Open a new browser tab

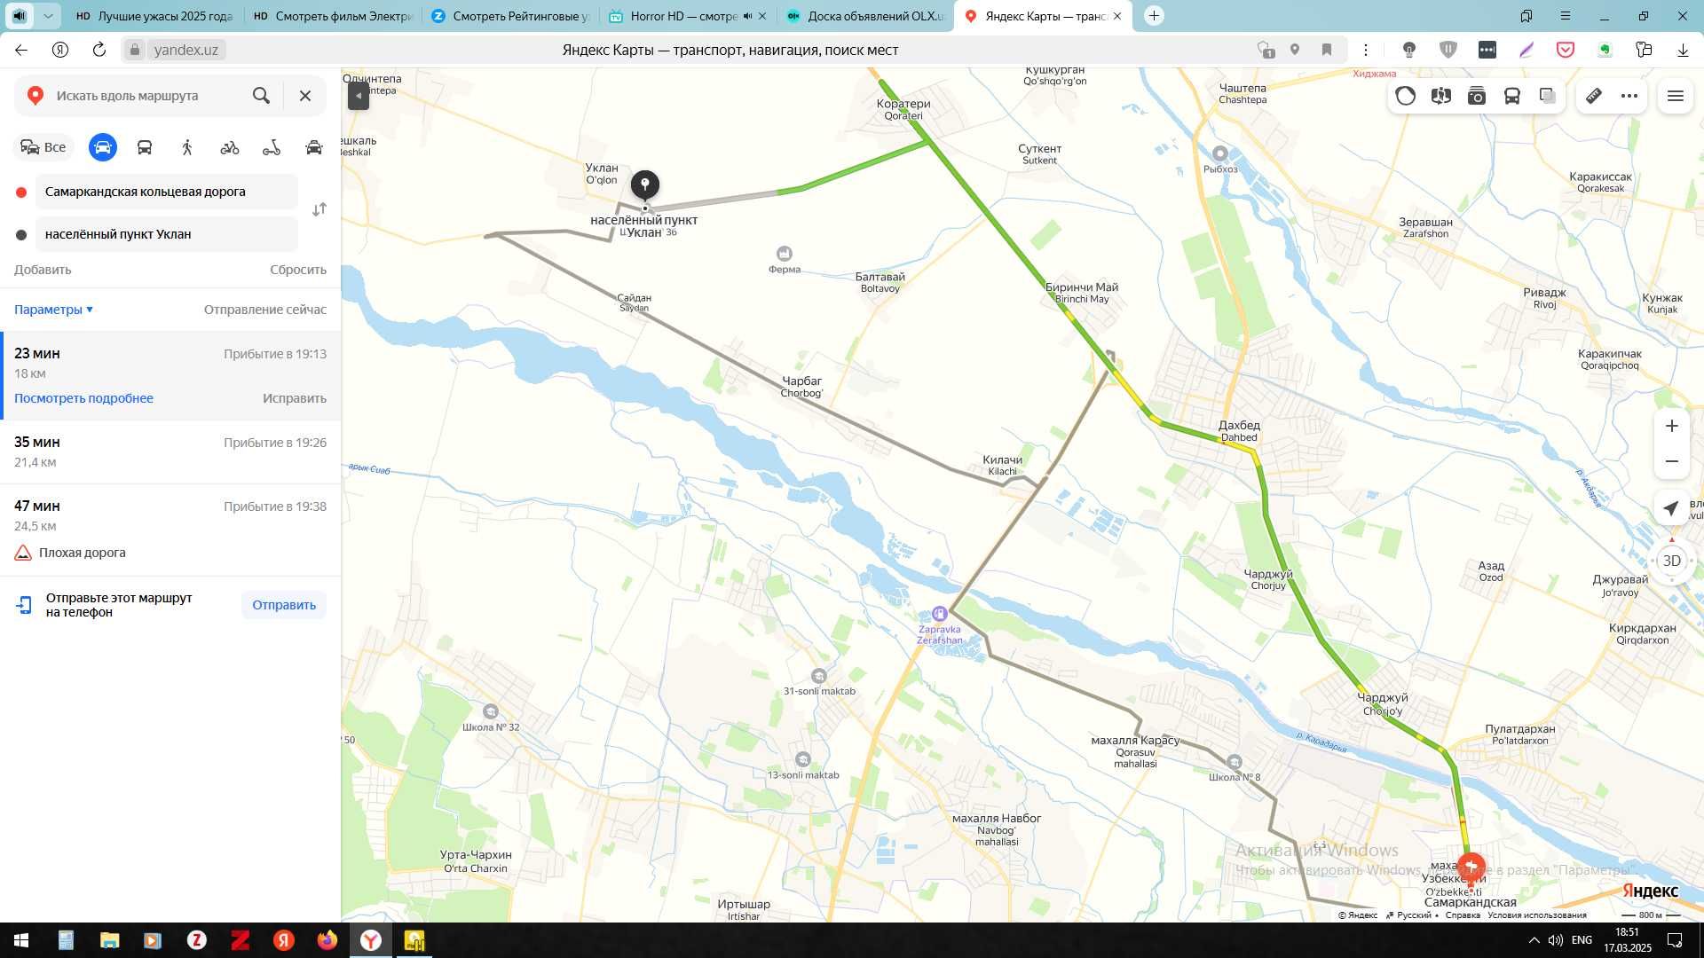pyautogui.click(x=1154, y=16)
